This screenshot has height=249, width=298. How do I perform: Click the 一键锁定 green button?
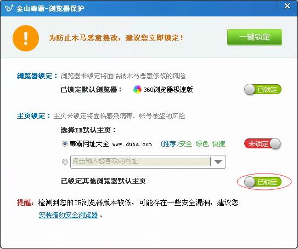click(255, 37)
